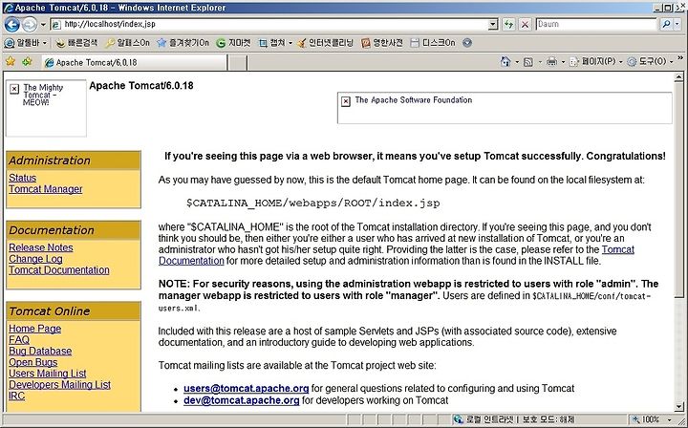Click the 지마켓 toolbar button

[233, 43]
